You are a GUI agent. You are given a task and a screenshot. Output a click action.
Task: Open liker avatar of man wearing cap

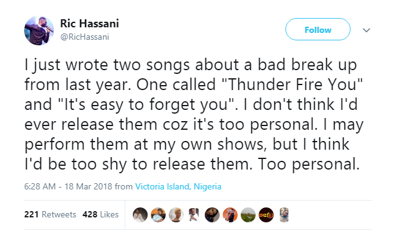click(x=158, y=215)
